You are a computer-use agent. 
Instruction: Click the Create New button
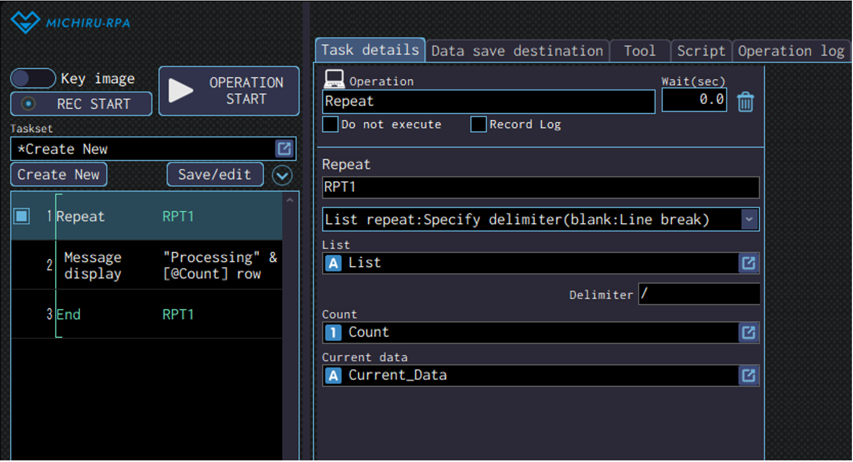(x=58, y=175)
